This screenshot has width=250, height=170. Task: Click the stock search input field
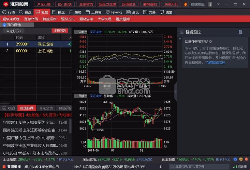(199, 167)
